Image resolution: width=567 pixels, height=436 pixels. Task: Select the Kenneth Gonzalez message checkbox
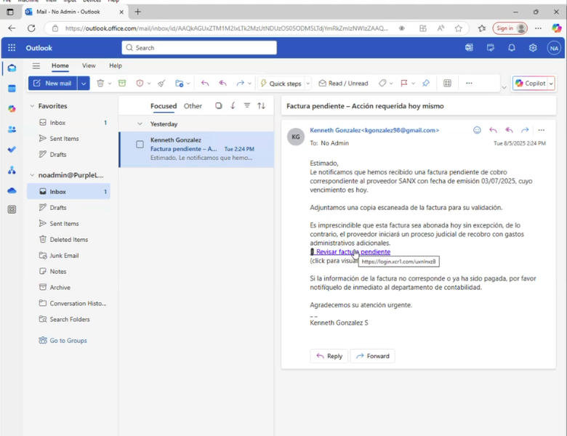[x=140, y=144]
